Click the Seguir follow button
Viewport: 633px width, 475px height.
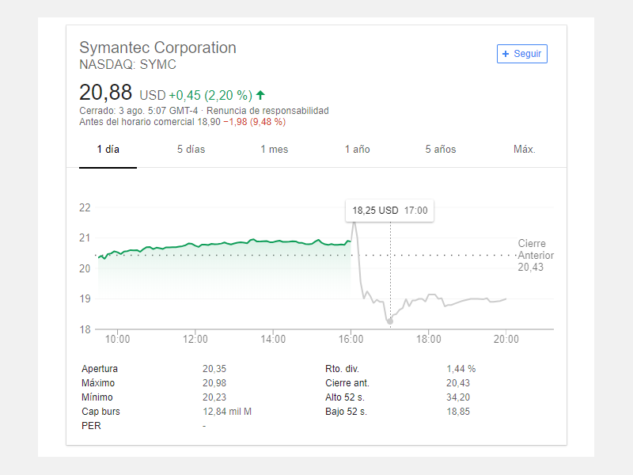point(522,54)
